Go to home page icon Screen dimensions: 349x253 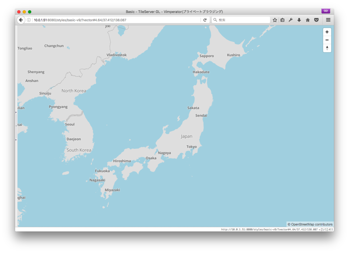(x=308, y=20)
